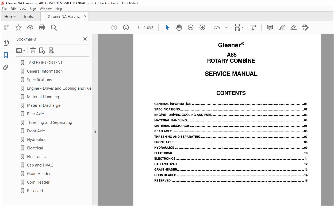Go to the Electrical bookmark

[35, 148]
